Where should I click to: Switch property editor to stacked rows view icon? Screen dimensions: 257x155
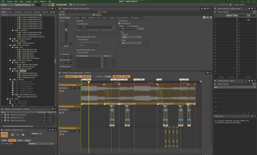210,17
